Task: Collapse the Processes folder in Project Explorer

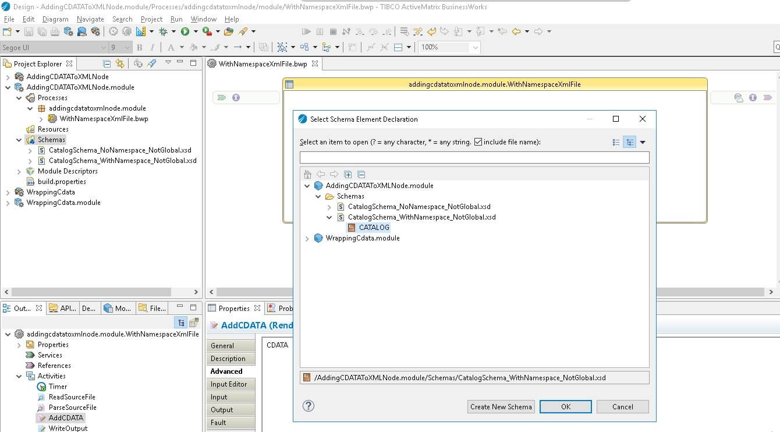Action: pyautogui.click(x=19, y=98)
